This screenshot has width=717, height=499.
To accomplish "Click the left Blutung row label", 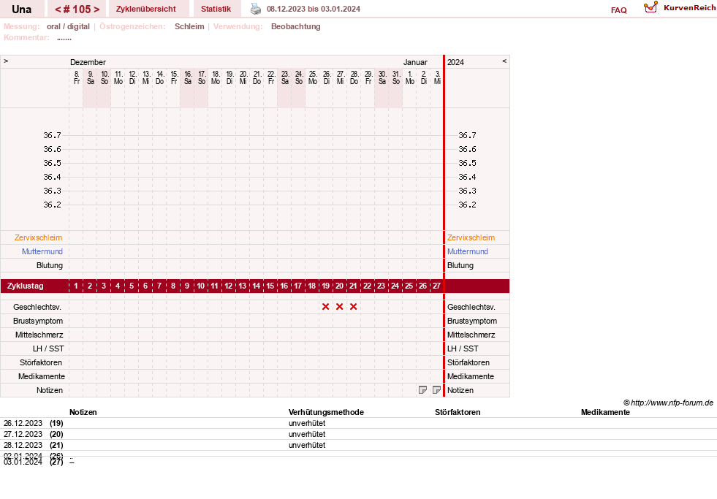I will point(50,265).
